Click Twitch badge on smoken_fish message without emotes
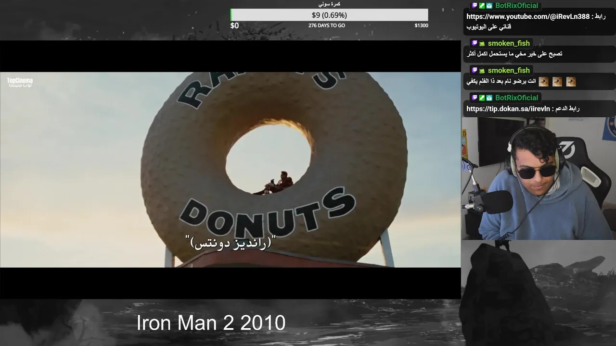Viewport: 616px width, 346px height. [474, 43]
